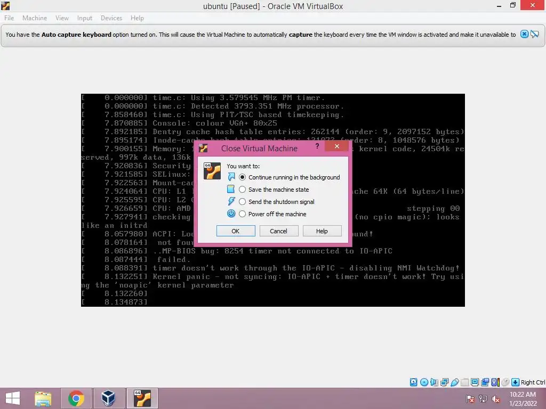Click the recording status bar icon
The image size is (546, 409).
pyautogui.click(x=485, y=382)
